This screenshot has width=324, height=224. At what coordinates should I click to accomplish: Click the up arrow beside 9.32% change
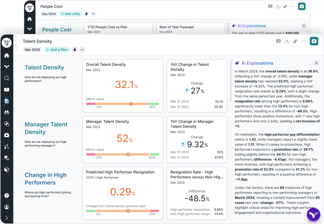[183, 144]
